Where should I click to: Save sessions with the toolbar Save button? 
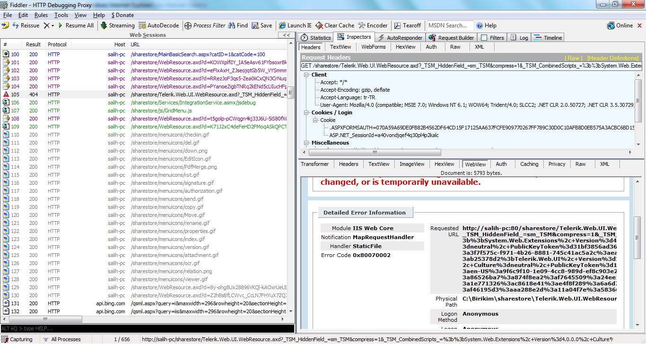tap(262, 26)
